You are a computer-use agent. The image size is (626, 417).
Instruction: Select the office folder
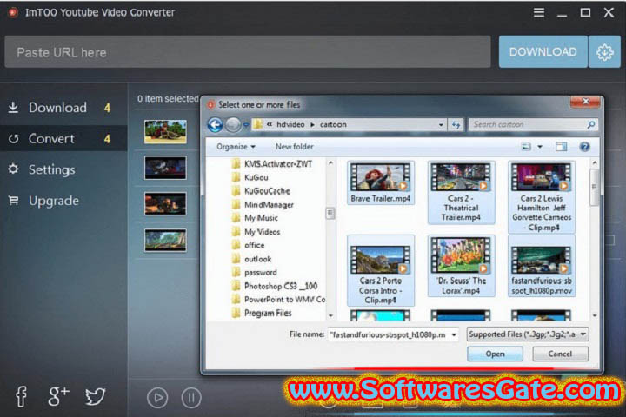249,245
